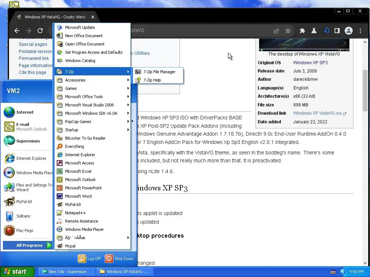Open Printable version sidebar link
This screenshot has width=370, height=277.
[x=35, y=51]
